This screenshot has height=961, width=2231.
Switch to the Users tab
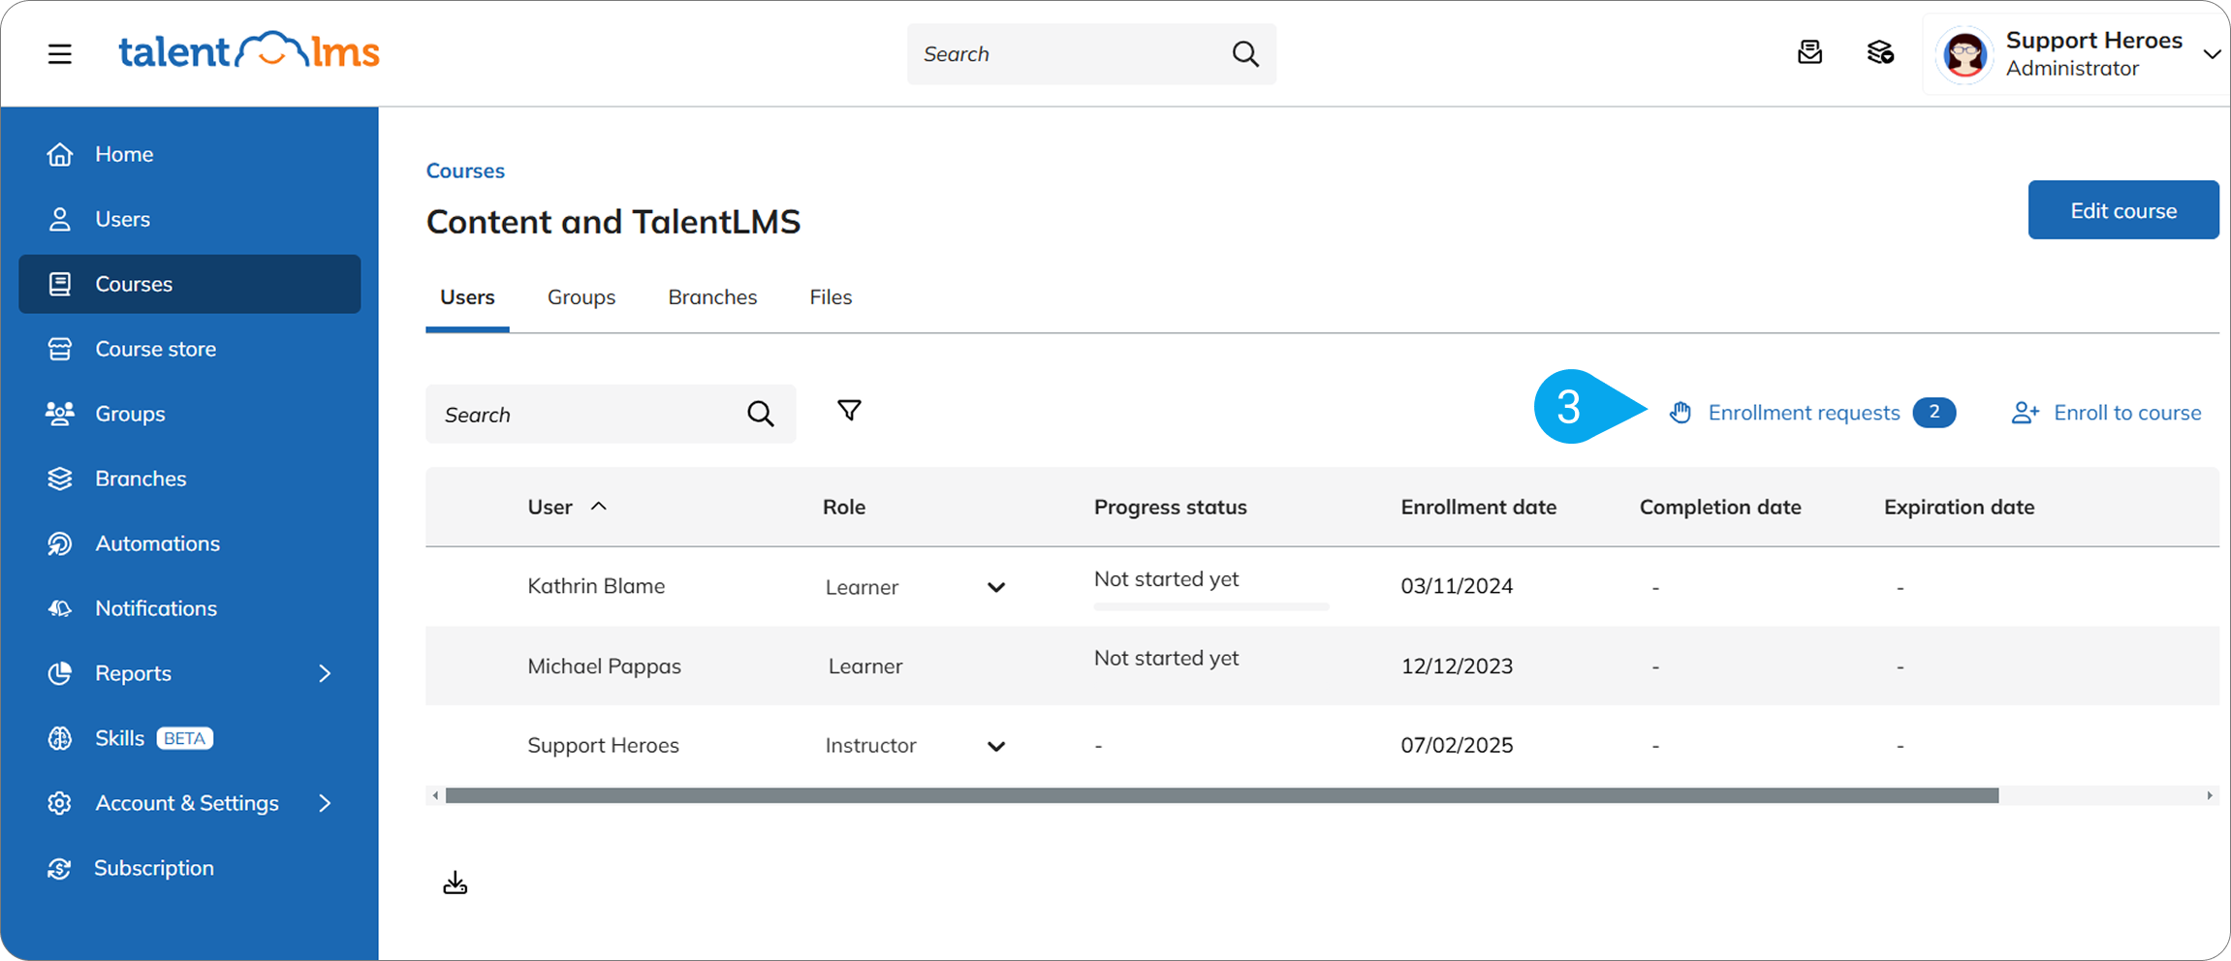(x=467, y=297)
